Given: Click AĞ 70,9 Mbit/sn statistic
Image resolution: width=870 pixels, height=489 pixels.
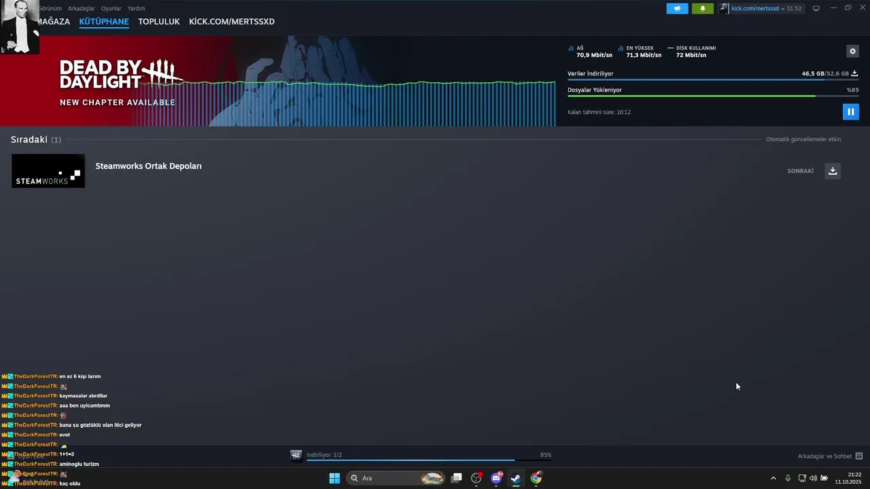Looking at the screenshot, I should click(590, 52).
